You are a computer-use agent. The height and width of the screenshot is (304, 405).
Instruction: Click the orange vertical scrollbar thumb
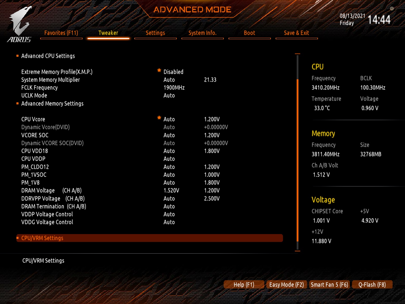297,160
